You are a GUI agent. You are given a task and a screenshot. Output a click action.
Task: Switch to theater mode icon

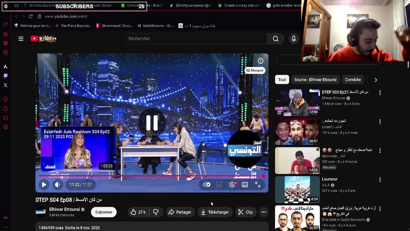pos(245,184)
